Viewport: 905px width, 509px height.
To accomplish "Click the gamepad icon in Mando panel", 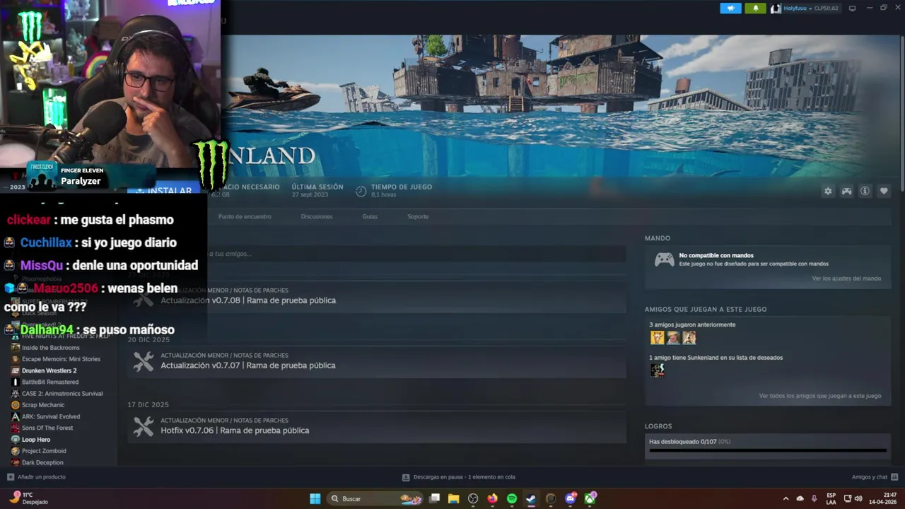I will [x=664, y=259].
